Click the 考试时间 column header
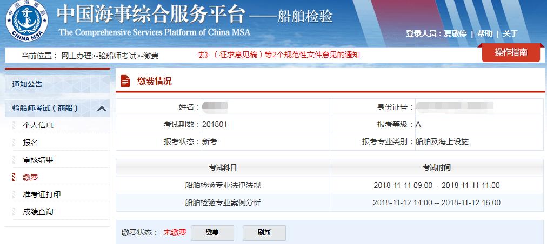The image size is (547, 244). [x=436, y=167]
